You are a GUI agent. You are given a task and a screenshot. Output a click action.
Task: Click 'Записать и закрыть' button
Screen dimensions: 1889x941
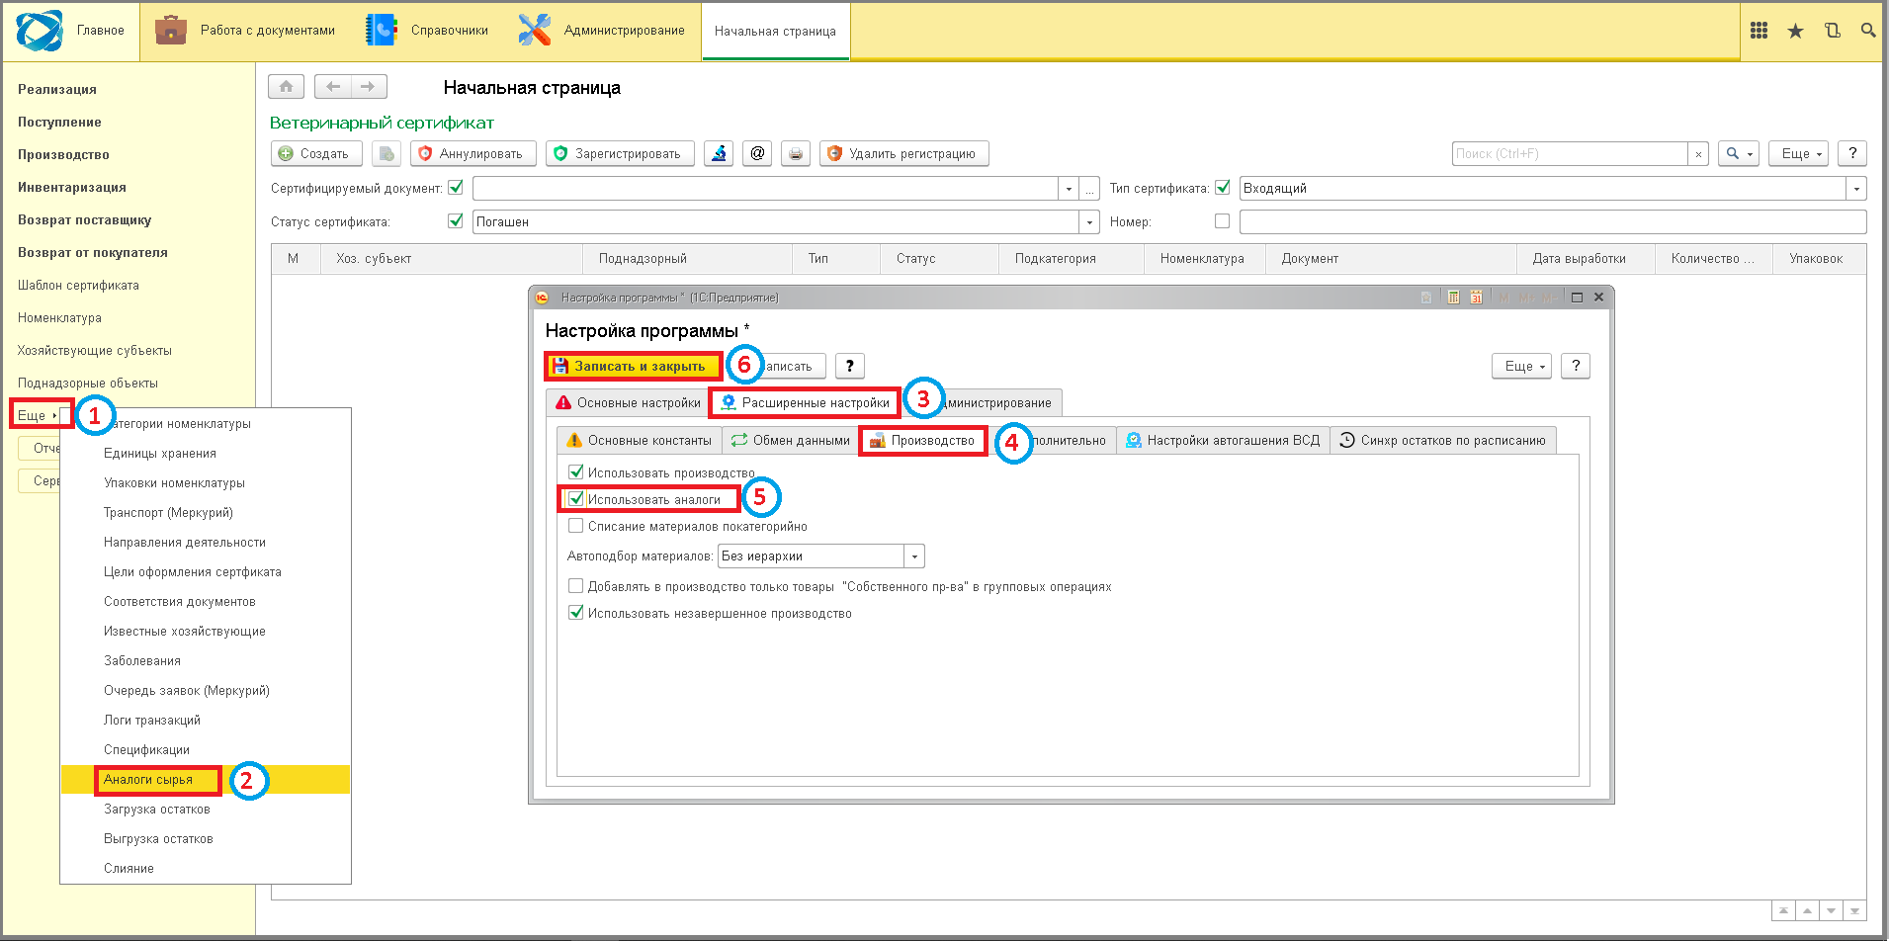pyautogui.click(x=633, y=367)
